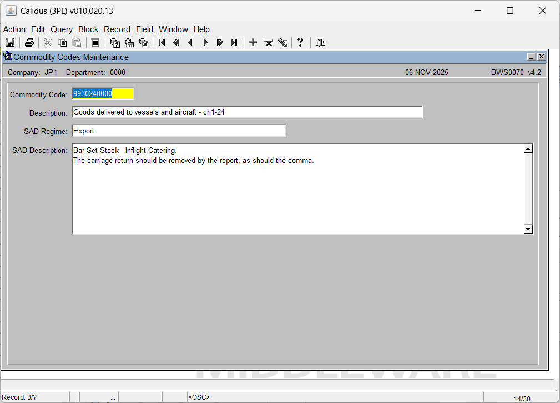This screenshot has height=403, width=560.
Task: Jump to the last record
Action: point(234,43)
